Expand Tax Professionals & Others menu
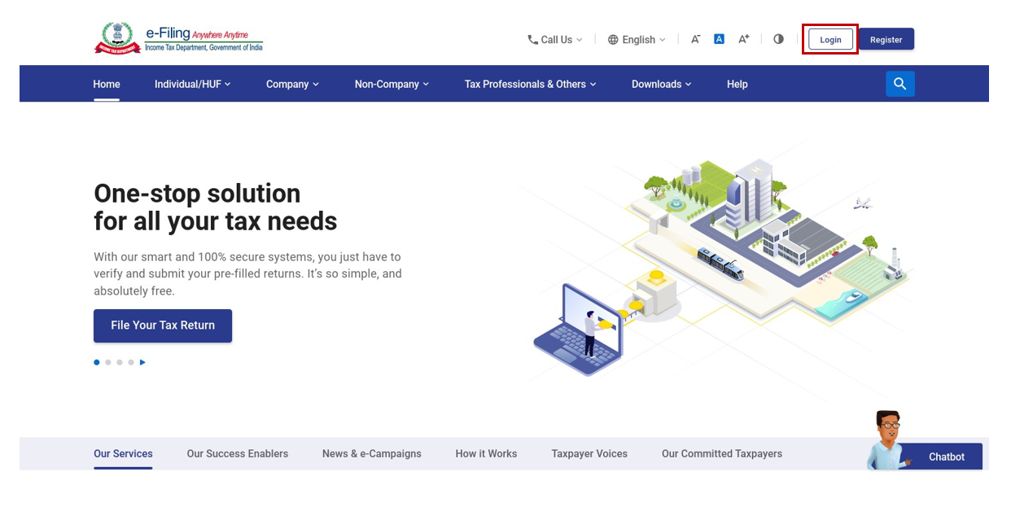The image size is (1011, 511). [530, 84]
